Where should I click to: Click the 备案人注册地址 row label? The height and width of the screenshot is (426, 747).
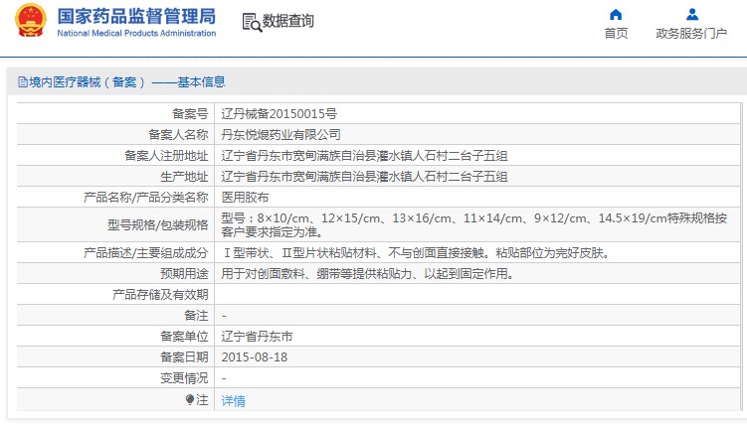tap(166, 156)
